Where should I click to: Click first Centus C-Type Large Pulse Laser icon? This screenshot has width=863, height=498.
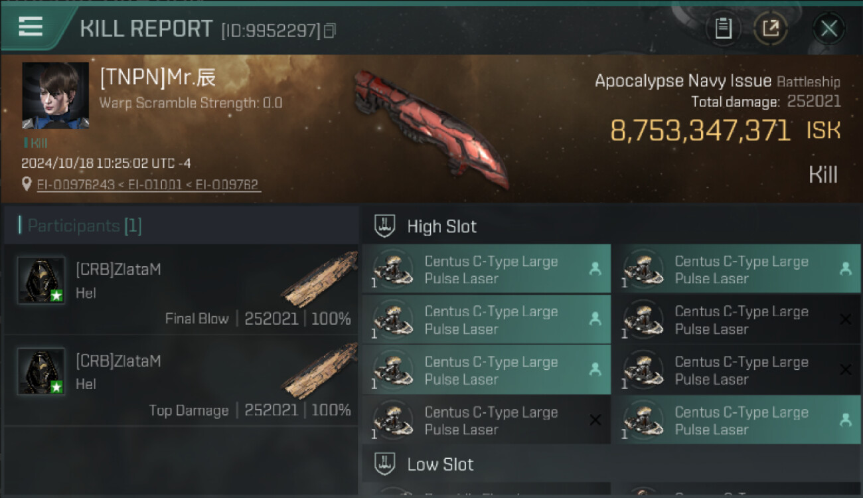[x=393, y=269]
